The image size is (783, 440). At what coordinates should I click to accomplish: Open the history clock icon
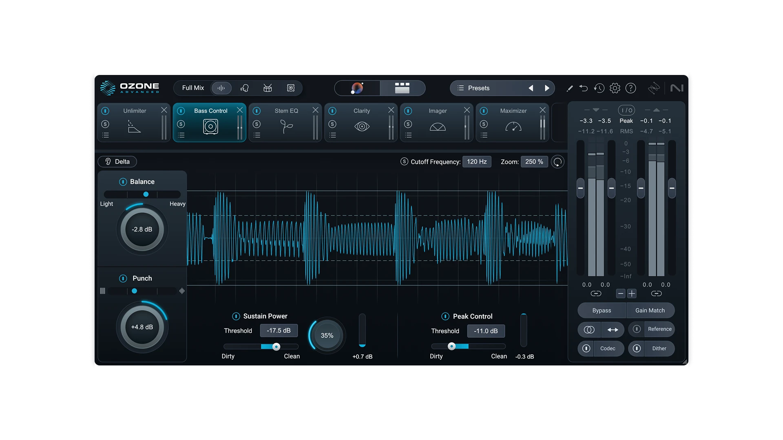click(599, 88)
